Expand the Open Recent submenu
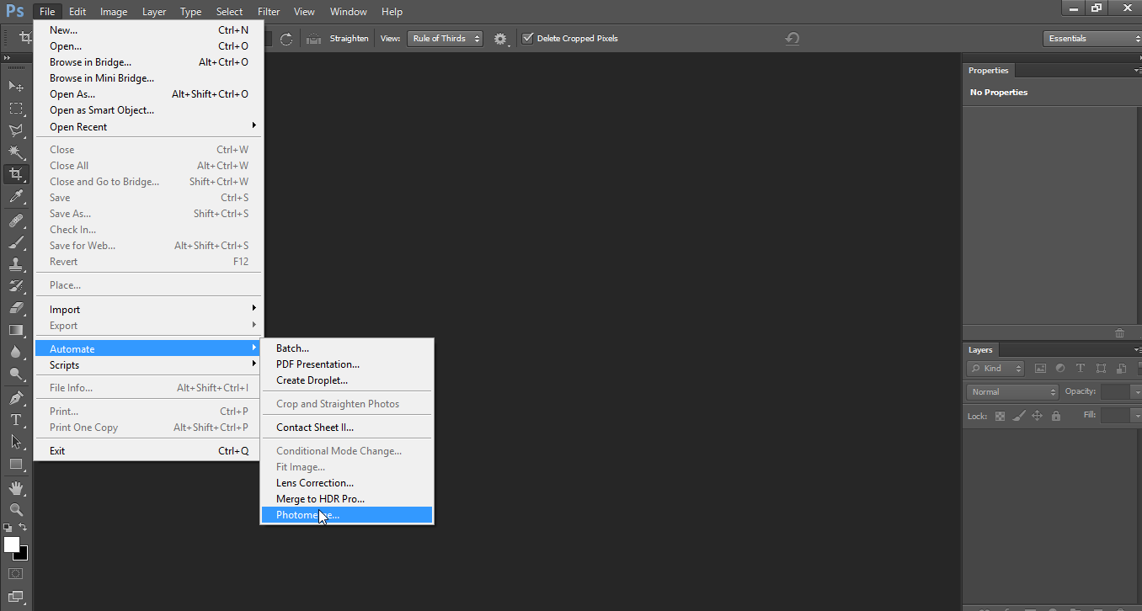Image resolution: width=1142 pixels, height=611 pixels. click(x=148, y=127)
